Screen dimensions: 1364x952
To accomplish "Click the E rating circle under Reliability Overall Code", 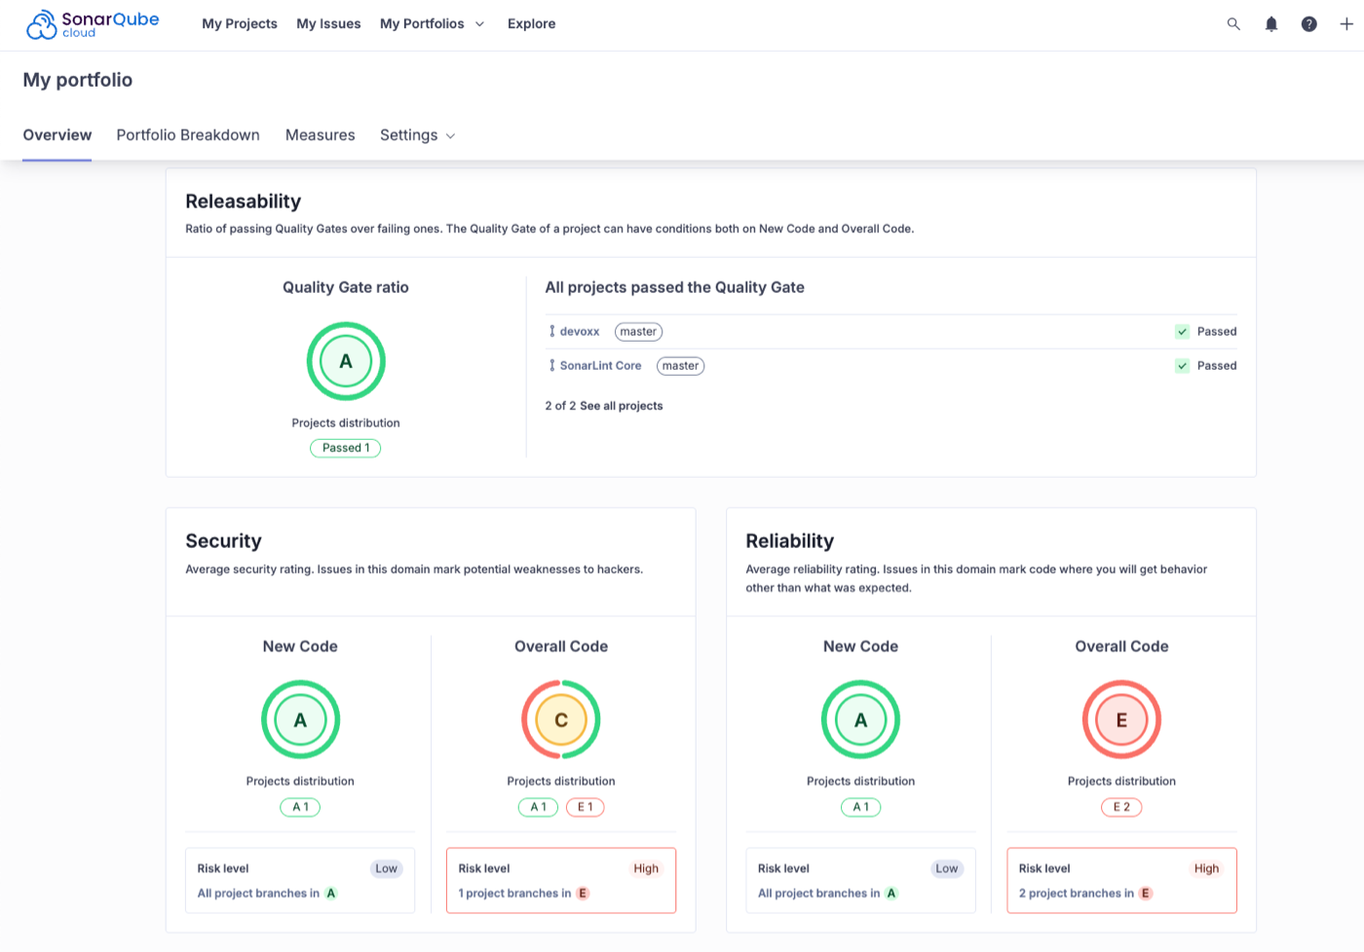I will click(1121, 719).
